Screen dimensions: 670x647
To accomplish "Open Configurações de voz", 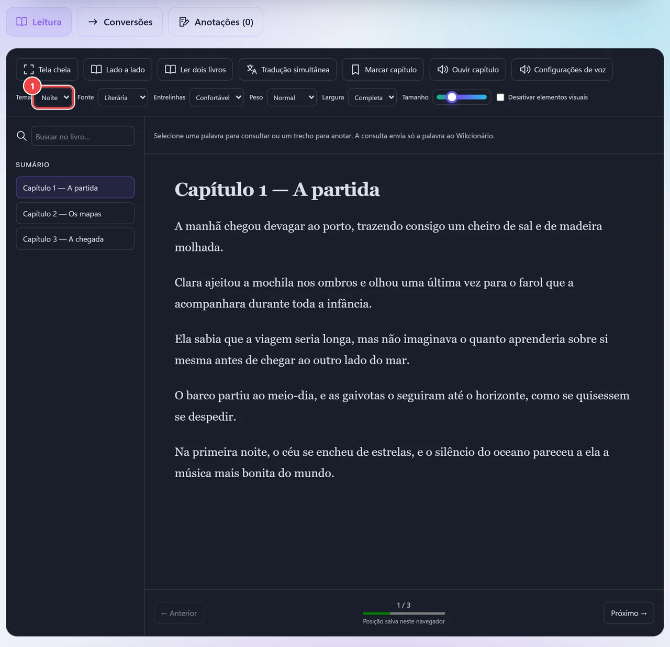I will coord(562,69).
